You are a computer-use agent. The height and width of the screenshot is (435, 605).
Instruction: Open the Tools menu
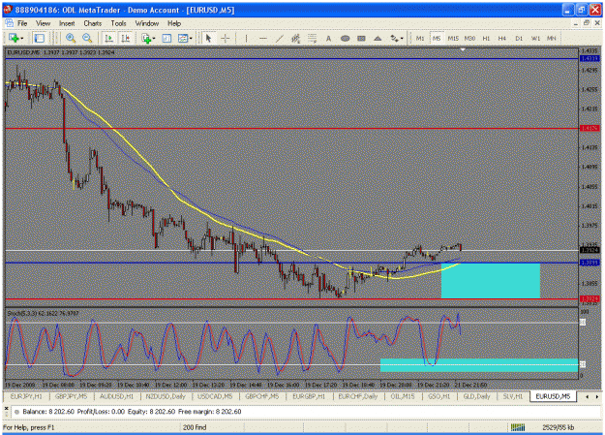pyautogui.click(x=118, y=23)
